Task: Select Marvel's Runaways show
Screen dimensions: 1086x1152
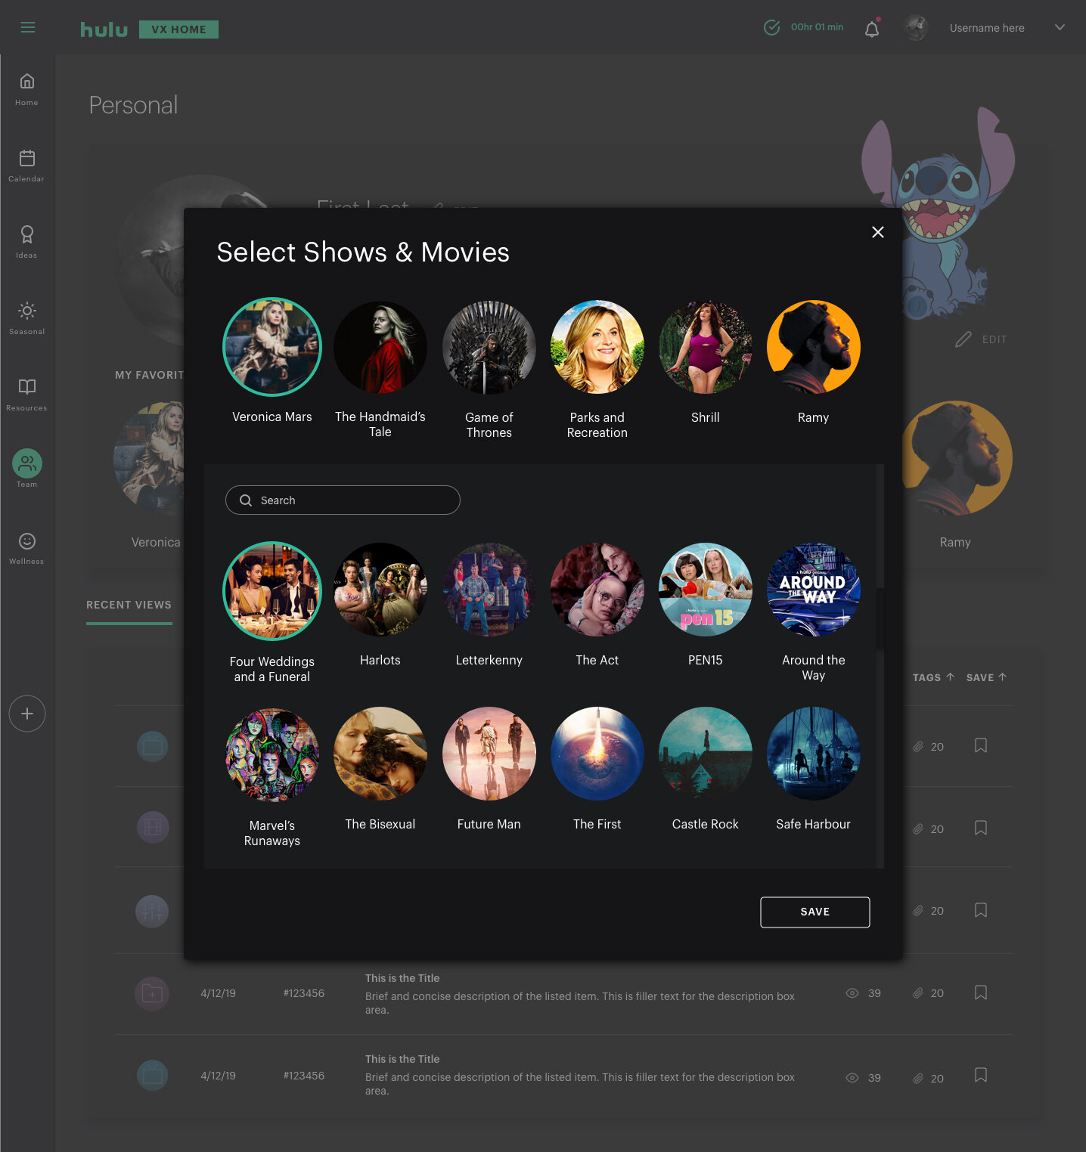Action: pos(272,754)
